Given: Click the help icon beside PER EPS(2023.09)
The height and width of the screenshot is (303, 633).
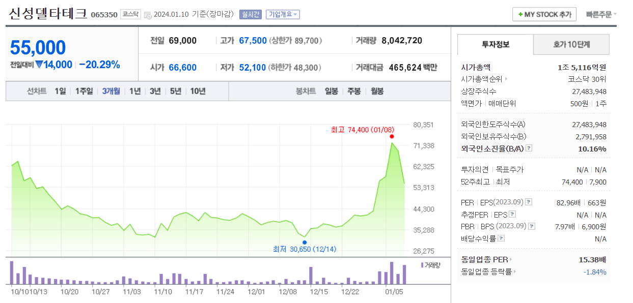Looking at the screenshot, I should click(x=529, y=202).
